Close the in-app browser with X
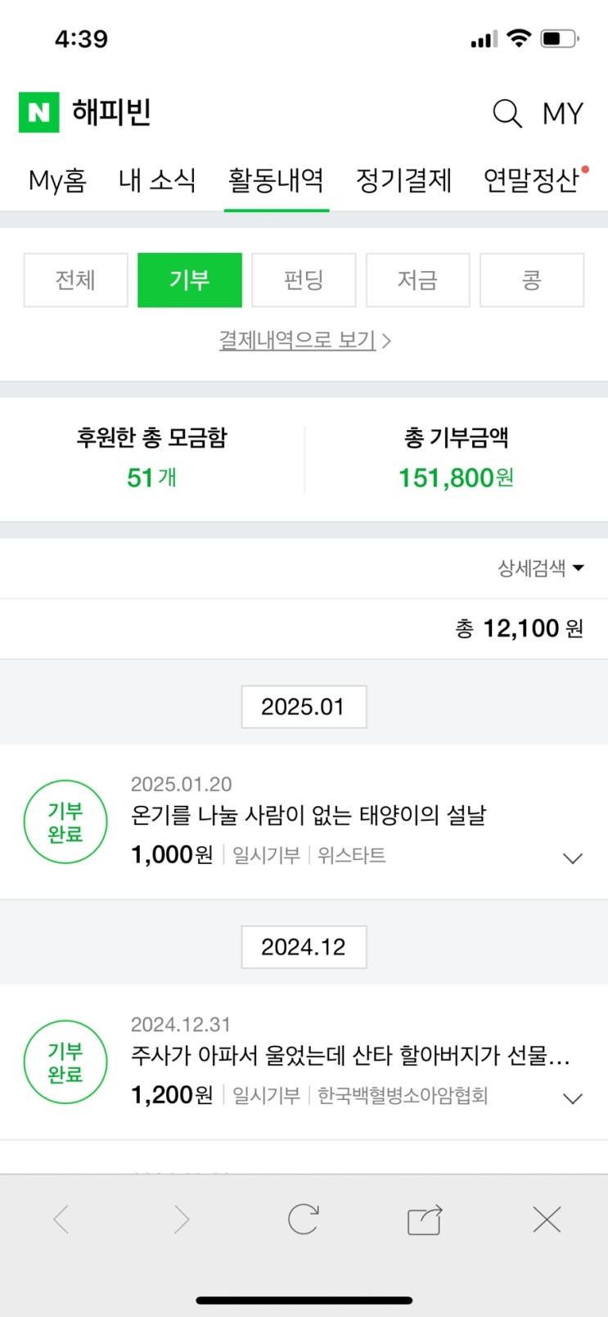The height and width of the screenshot is (1317, 608). pyautogui.click(x=546, y=1220)
